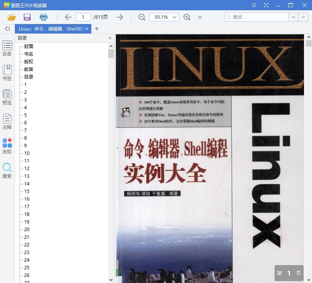Jump to outline entry 18
This screenshot has width=312, height=283.
click(x=27, y=214)
